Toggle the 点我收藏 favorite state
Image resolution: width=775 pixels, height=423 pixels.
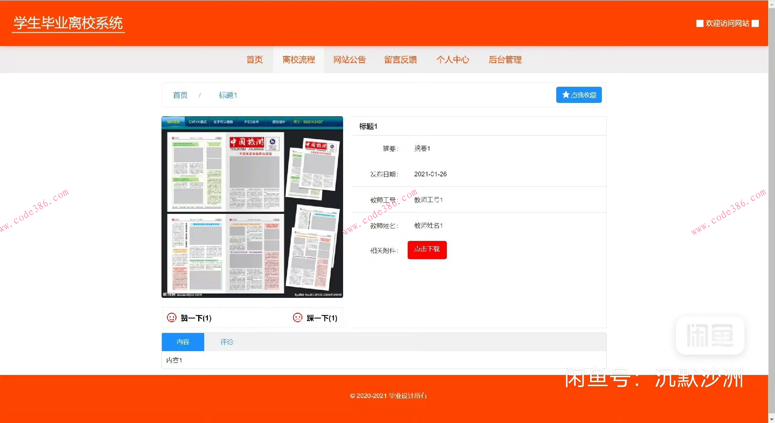(579, 95)
